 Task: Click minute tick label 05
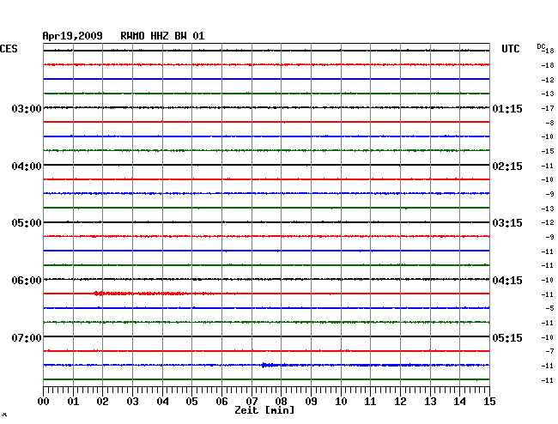pyautogui.click(x=191, y=401)
